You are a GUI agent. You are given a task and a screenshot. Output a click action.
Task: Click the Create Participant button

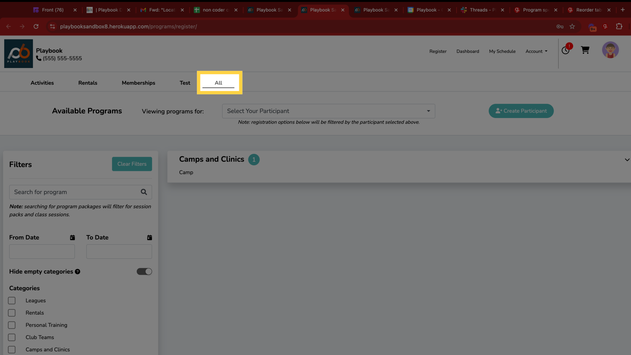[x=521, y=110]
